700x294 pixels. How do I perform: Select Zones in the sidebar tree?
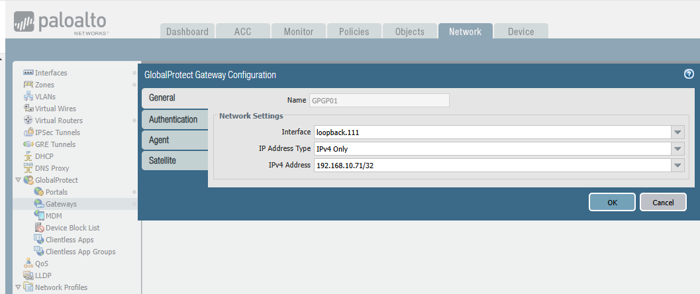[x=44, y=85]
